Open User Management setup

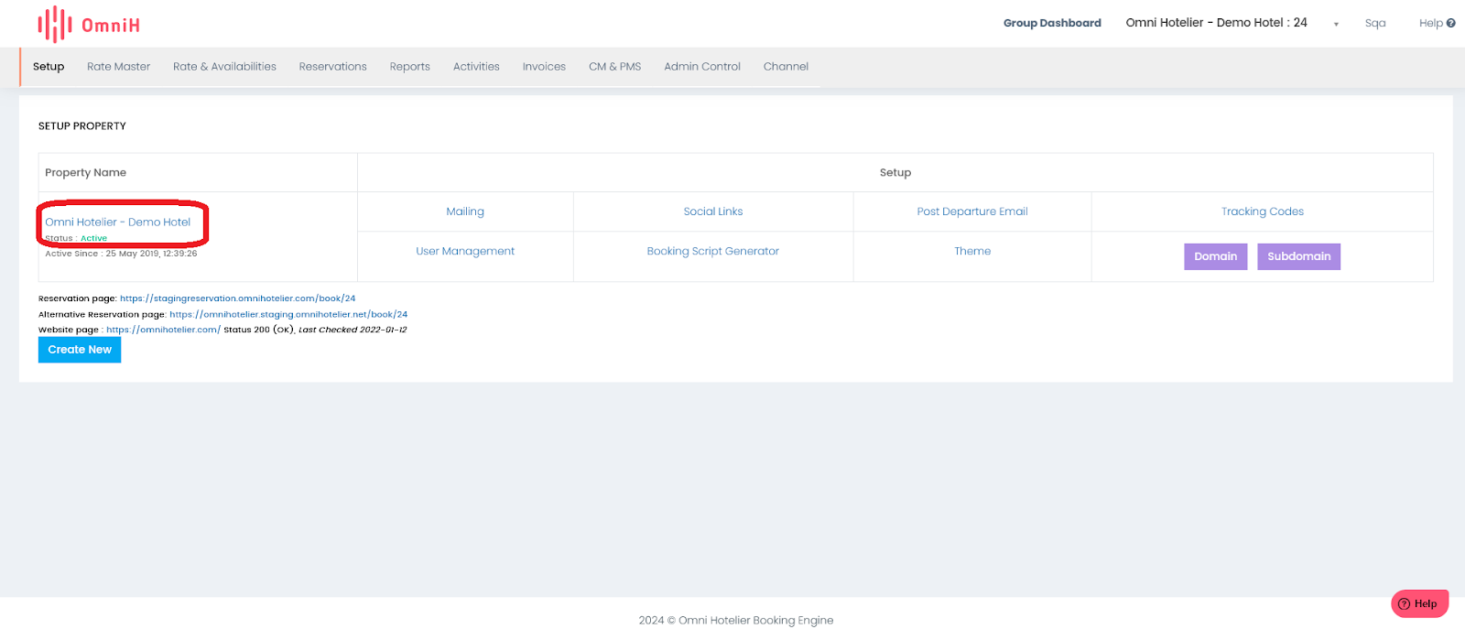click(x=465, y=251)
